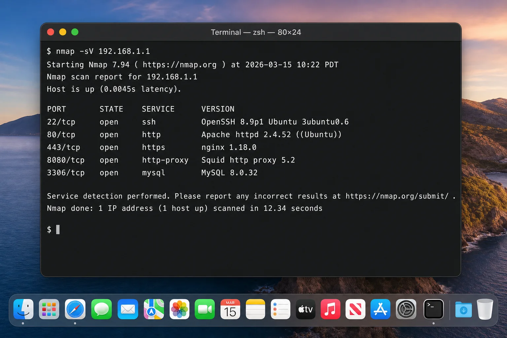Maximize Terminal with green button

click(75, 32)
